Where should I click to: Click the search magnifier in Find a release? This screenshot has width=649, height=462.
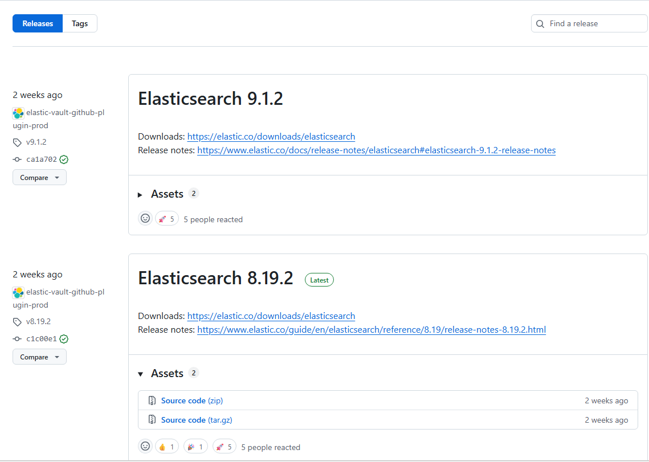540,23
